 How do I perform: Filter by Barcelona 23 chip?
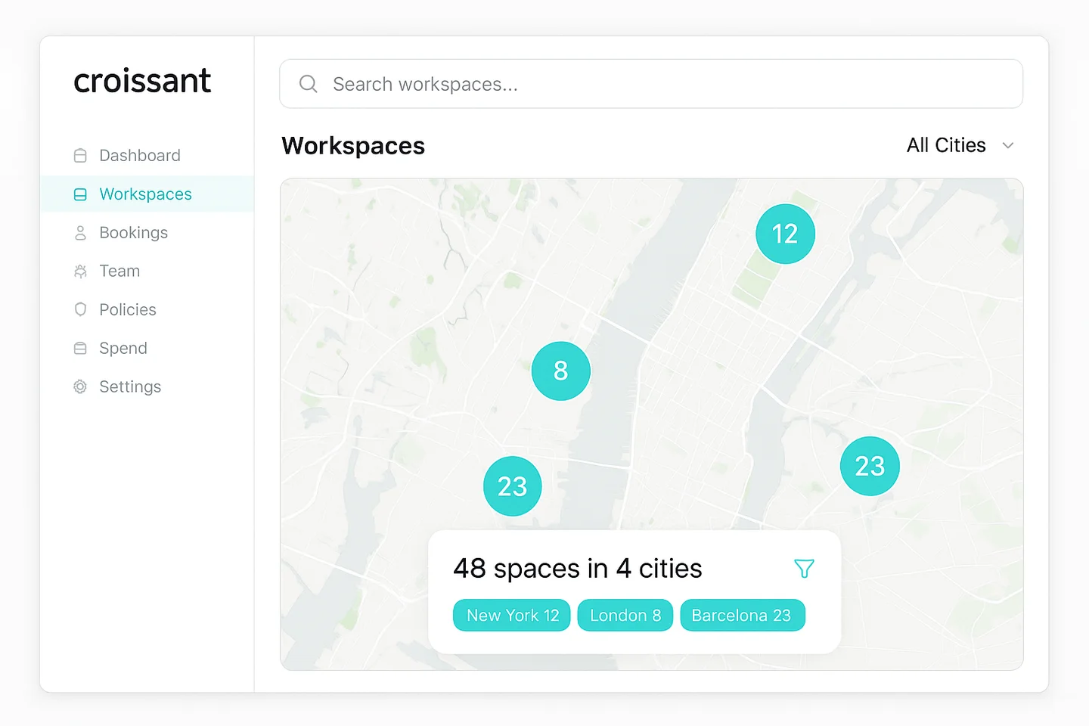coord(743,616)
